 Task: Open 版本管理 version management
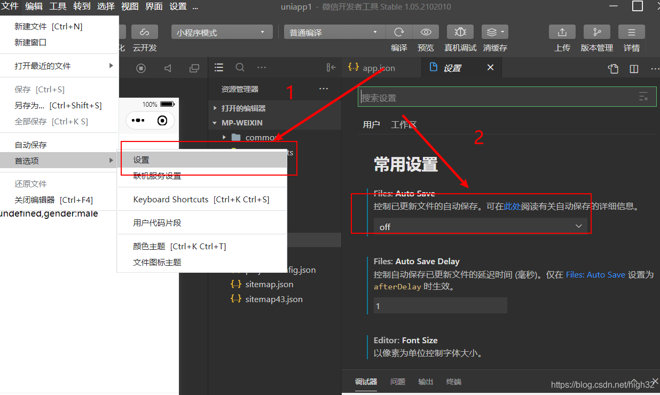point(597,31)
